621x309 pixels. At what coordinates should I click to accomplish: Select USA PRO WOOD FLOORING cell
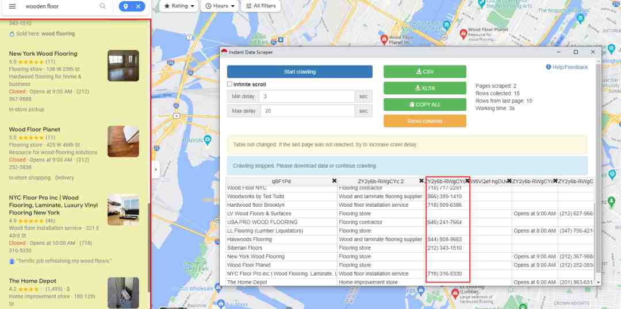pos(282,222)
